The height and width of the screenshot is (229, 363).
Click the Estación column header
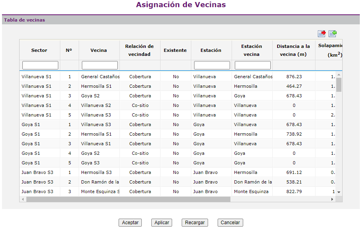pos(211,50)
